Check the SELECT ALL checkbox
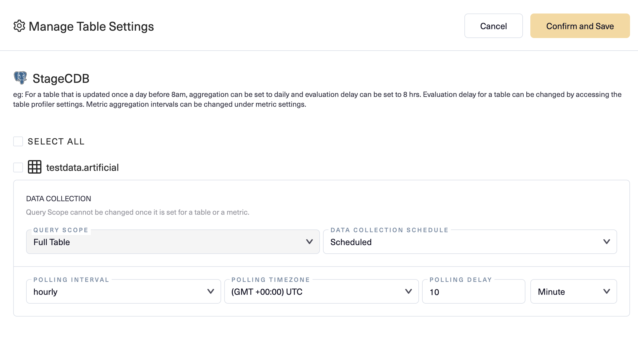 [x=18, y=141]
